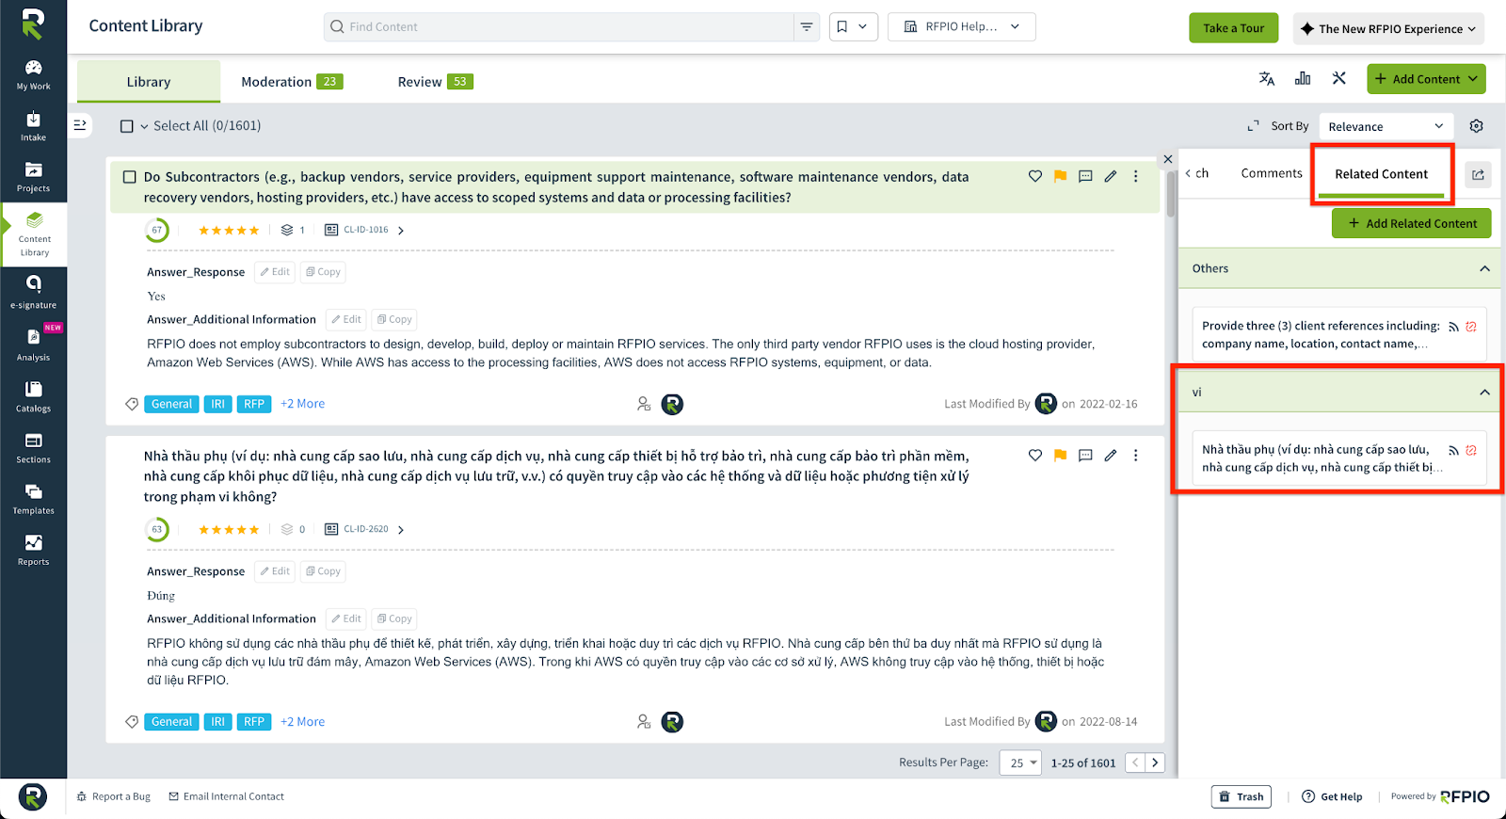Switch to the Moderation tab
The width and height of the screenshot is (1506, 819).
point(292,82)
